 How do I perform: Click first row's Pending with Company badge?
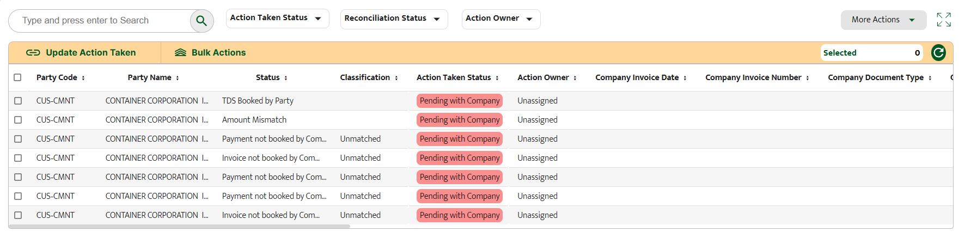pyautogui.click(x=459, y=101)
